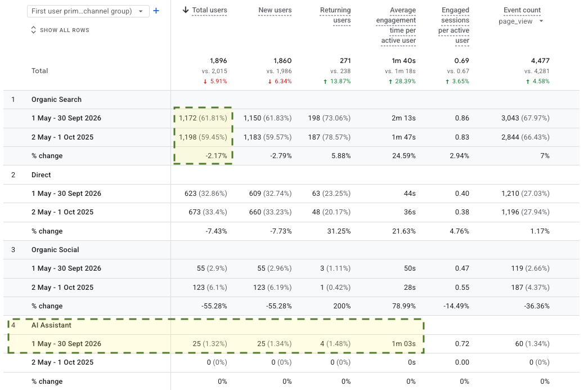Open the page_view event selector dropdown
This screenshot has width=584, height=390.
tap(520, 21)
